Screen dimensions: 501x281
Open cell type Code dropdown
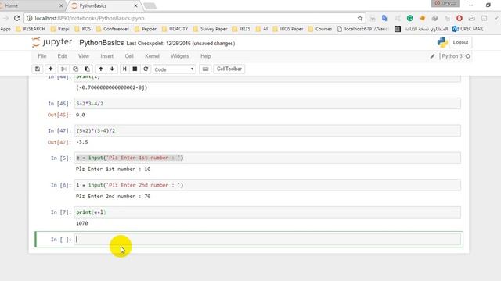(174, 69)
